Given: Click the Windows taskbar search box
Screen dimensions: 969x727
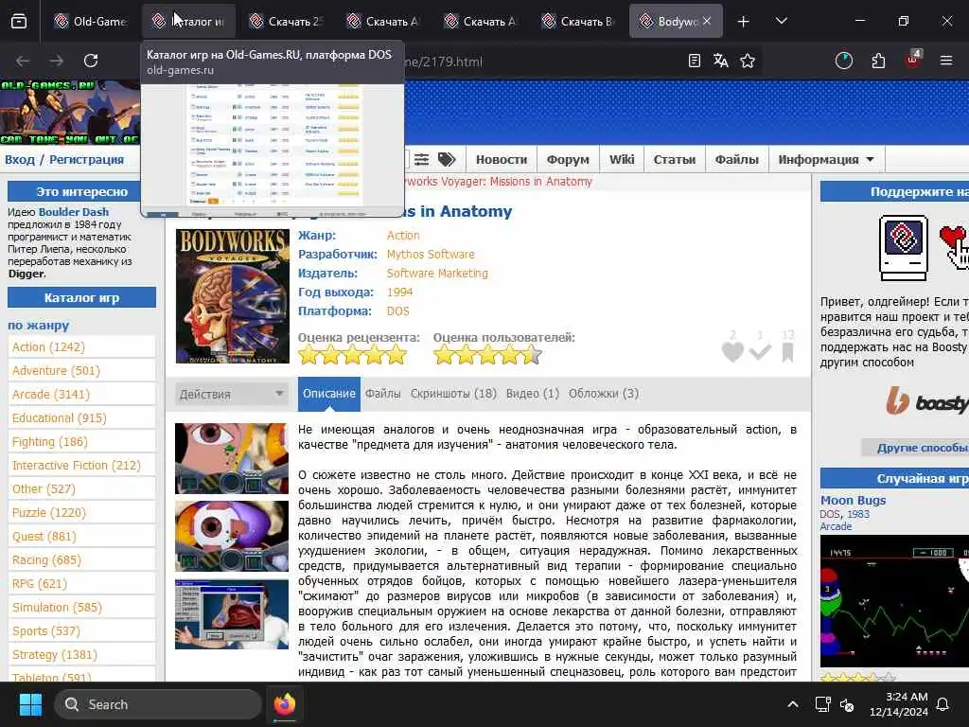Looking at the screenshot, I should (x=158, y=704).
